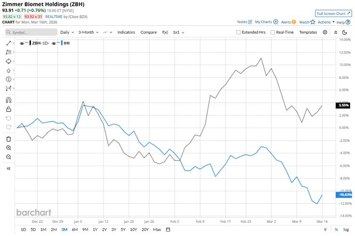The width and height of the screenshot is (355, 236).
Task: Click the Full Screen Chart button
Action: [333, 14]
